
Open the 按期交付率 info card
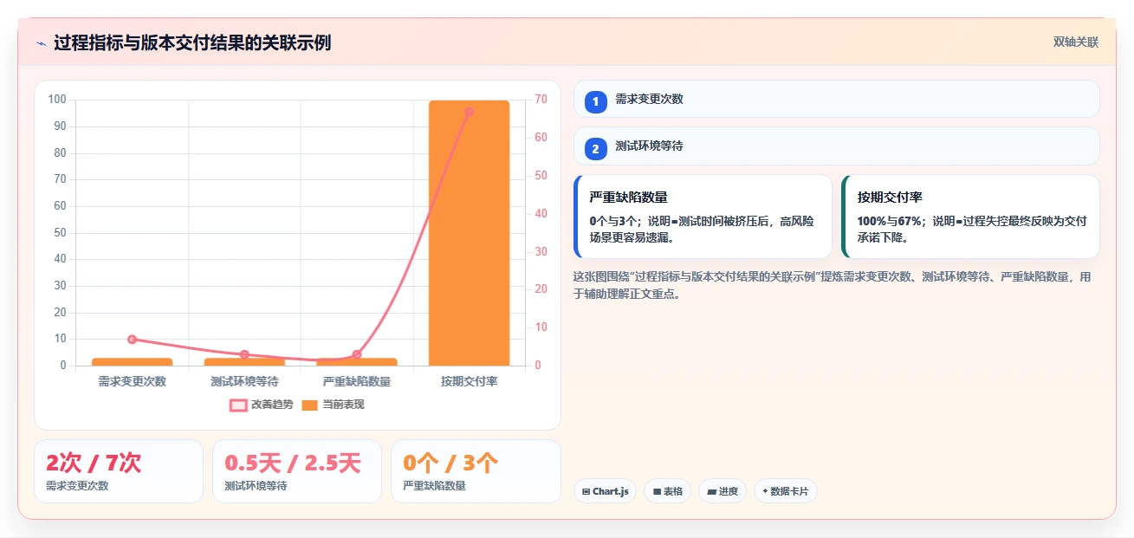(971, 217)
